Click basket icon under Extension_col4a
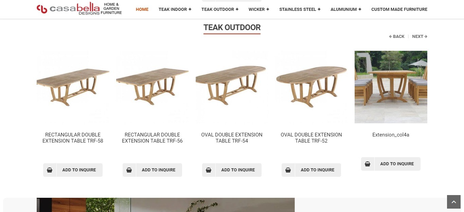Image resolution: width=464 pixels, height=212 pixels. (368, 164)
